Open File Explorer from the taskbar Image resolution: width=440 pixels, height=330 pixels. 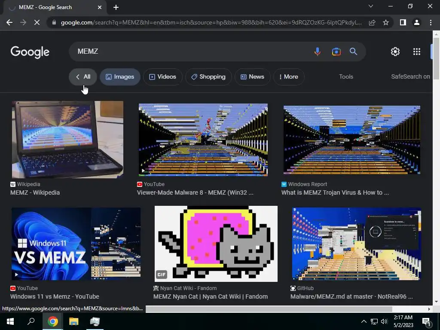point(74,321)
